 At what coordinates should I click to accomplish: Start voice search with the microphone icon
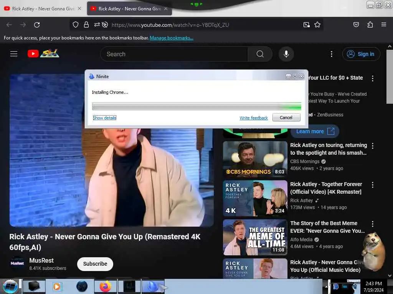tap(286, 54)
